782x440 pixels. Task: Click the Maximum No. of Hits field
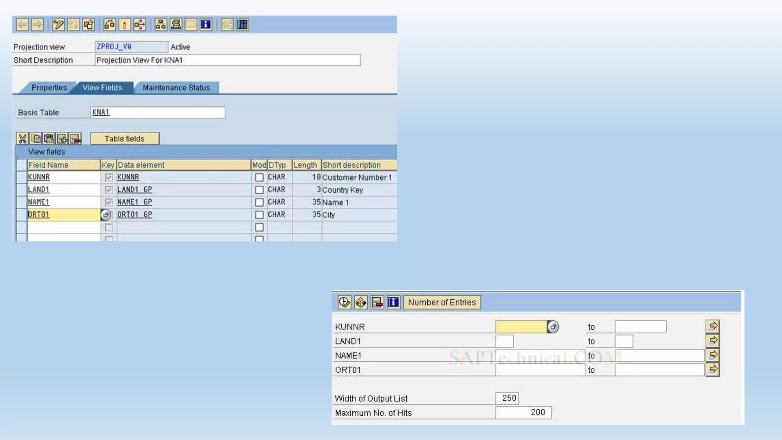pos(523,412)
